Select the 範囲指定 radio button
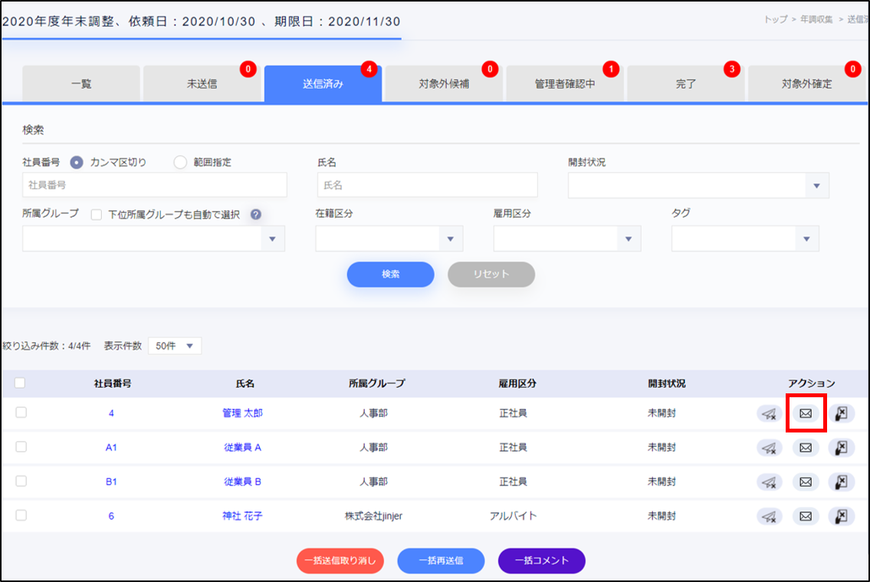The image size is (870, 582). point(180,162)
